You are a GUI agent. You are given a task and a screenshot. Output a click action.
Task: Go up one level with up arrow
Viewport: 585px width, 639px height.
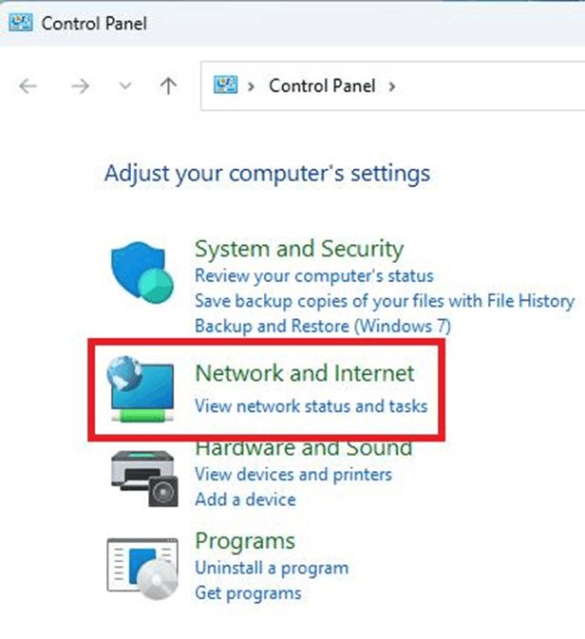coord(168,86)
